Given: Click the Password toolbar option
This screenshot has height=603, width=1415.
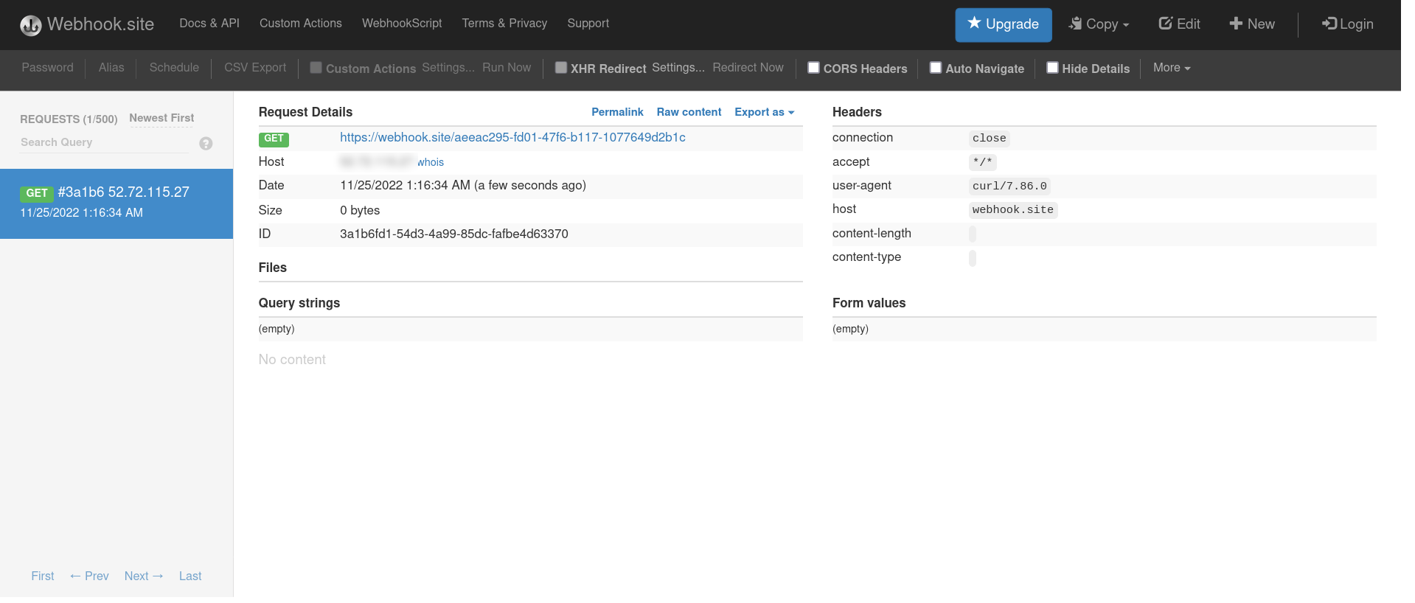Looking at the screenshot, I should click(x=47, y=68).
